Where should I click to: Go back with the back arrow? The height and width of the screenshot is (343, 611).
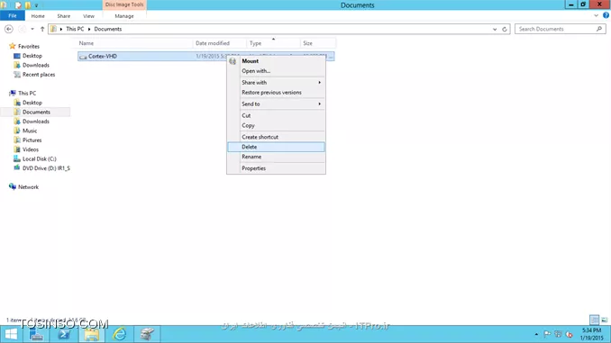point(9,29)
